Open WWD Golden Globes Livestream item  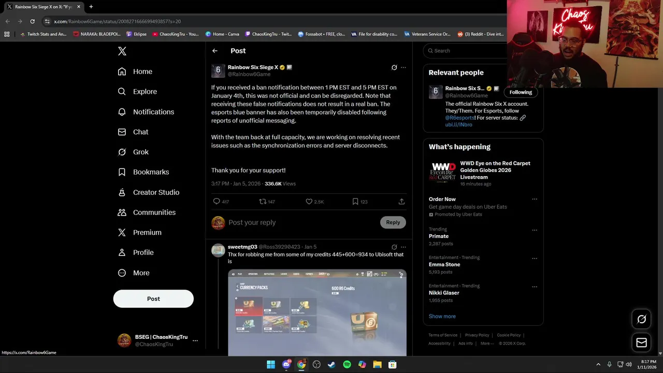[x=483, y=173]
